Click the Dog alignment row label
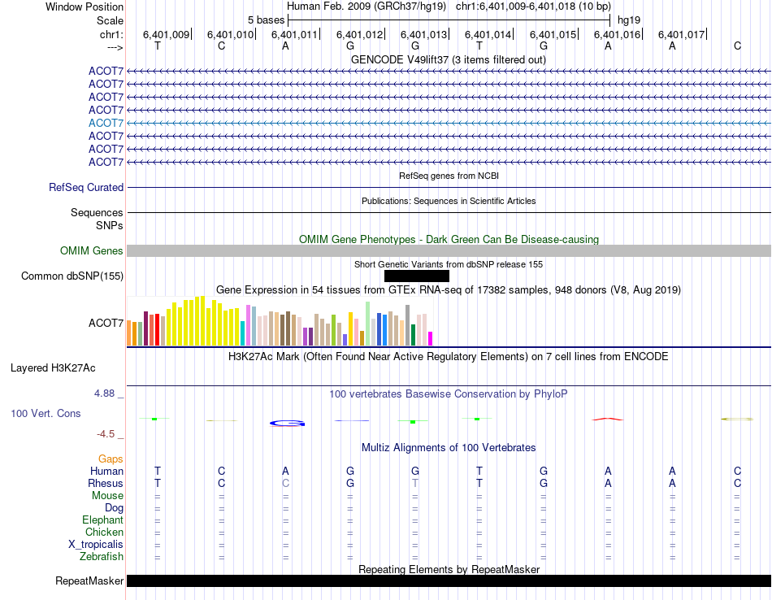This screenshot has height=600, width=772. coord(114,508)
